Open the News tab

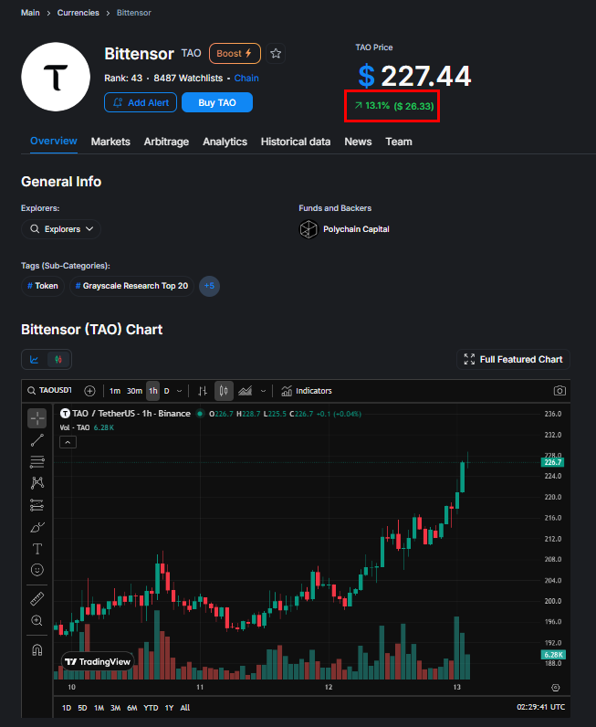358,142
